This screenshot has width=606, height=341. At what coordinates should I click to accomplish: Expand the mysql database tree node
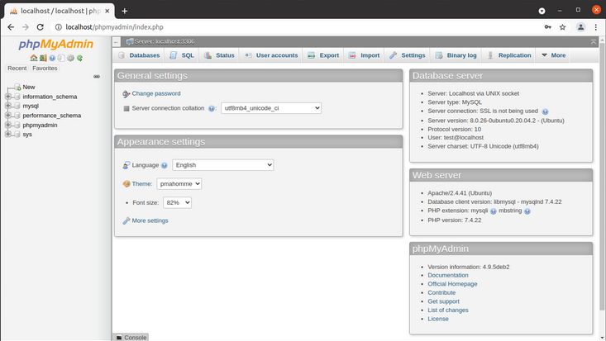tap(7, 106)
